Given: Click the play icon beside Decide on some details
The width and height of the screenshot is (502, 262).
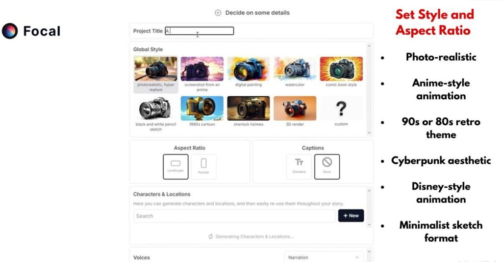Looking at the screenshot, I should click(218, 13).
